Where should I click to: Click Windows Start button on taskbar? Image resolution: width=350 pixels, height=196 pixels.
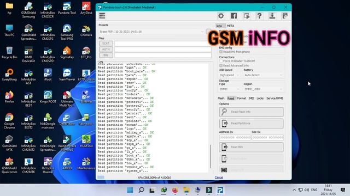pyautogui.click(x=130, y=190)
